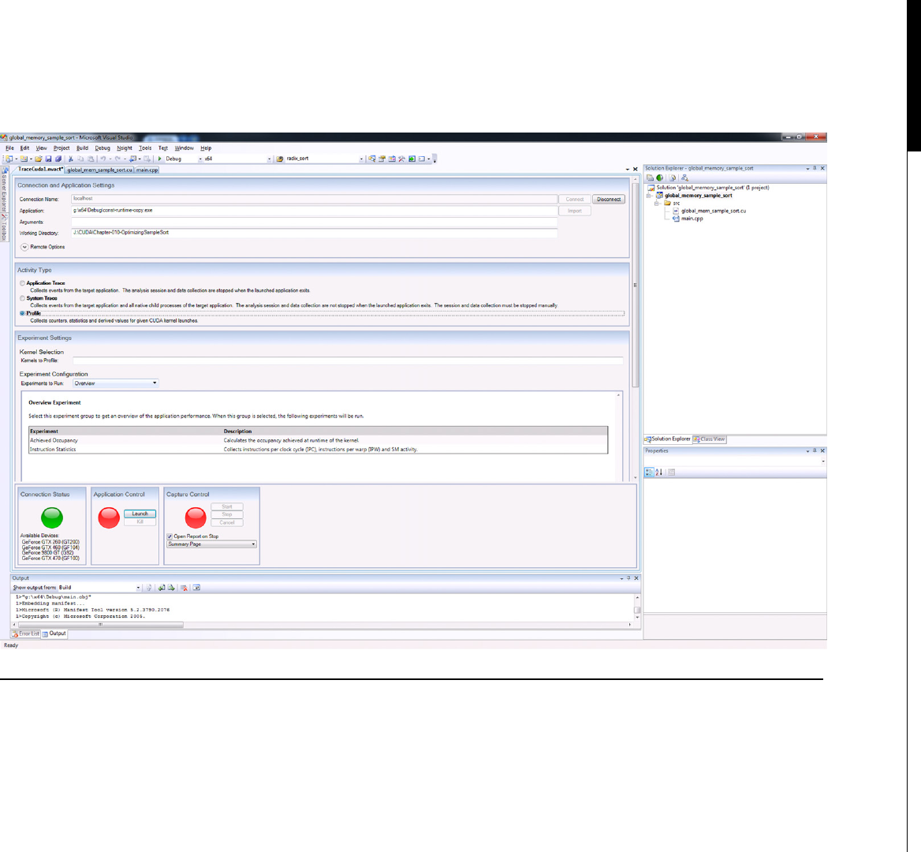The width and height of the screenshot is (921, 852).
Task: Select main.cpp in Solution Explorer tree
Action: tap(692, 219)
